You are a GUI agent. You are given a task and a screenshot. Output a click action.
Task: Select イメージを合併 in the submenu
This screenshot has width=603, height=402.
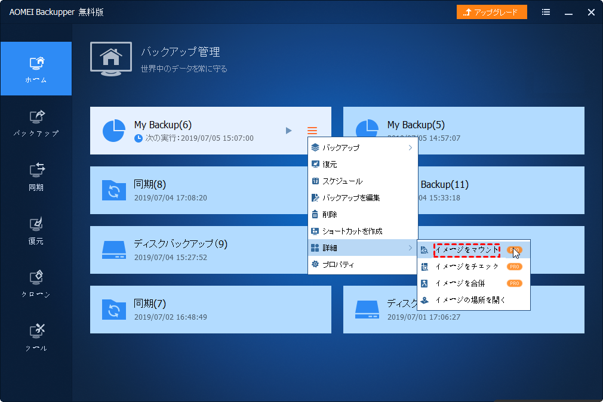tap(473, 283)
